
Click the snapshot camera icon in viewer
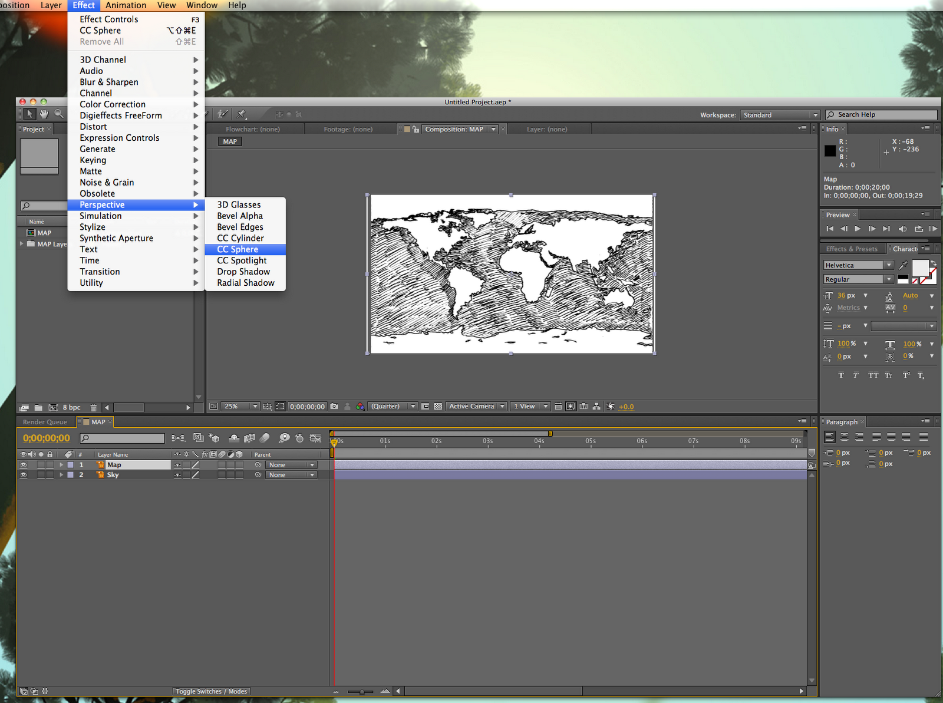[x=334, y=407]
